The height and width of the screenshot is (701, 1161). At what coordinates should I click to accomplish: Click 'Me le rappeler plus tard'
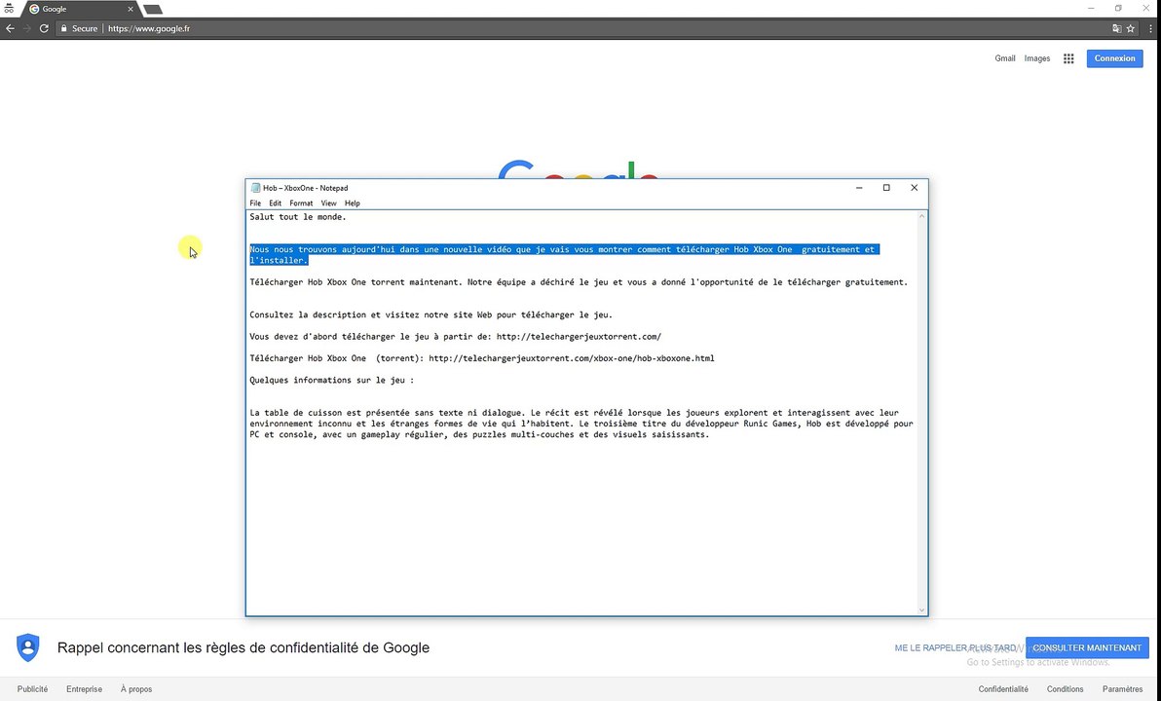click(x=955, y=647)
